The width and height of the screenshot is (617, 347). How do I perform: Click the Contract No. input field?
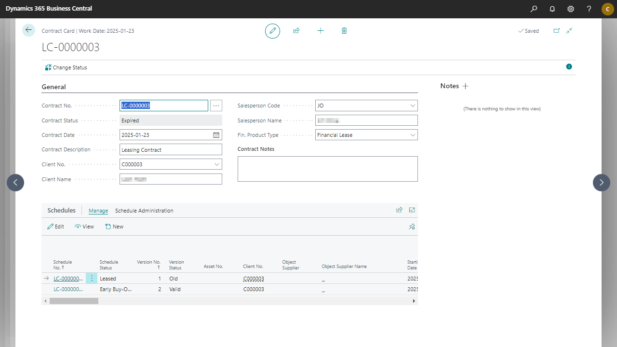(164, 106)
